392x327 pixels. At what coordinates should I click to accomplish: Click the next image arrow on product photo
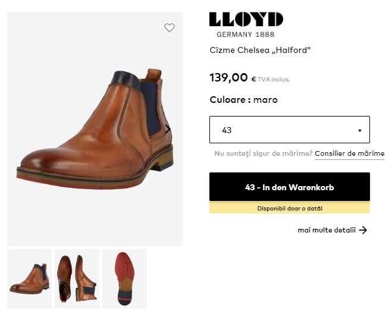point(168,129)
